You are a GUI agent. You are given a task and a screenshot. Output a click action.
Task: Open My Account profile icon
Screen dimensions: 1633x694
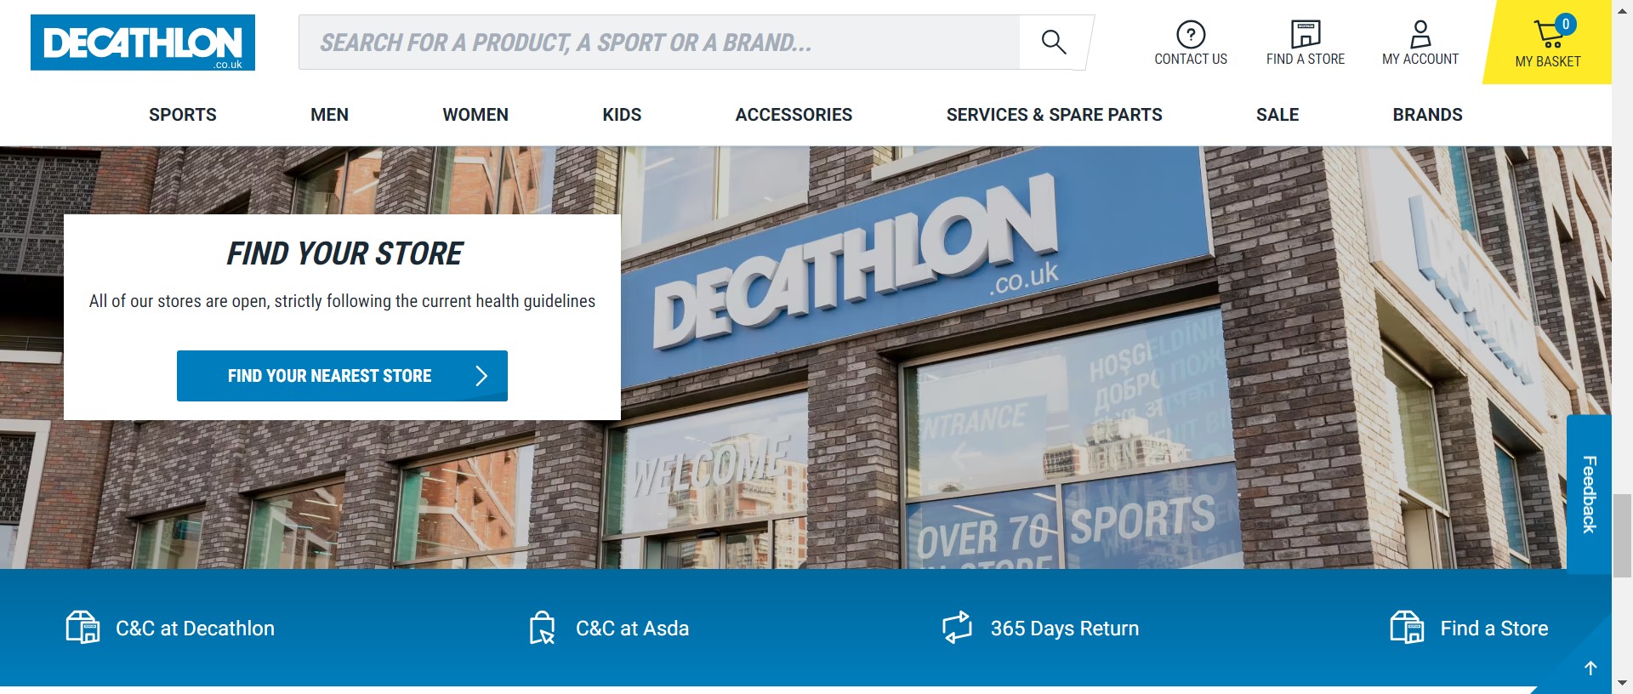[x=1420, y=34]
